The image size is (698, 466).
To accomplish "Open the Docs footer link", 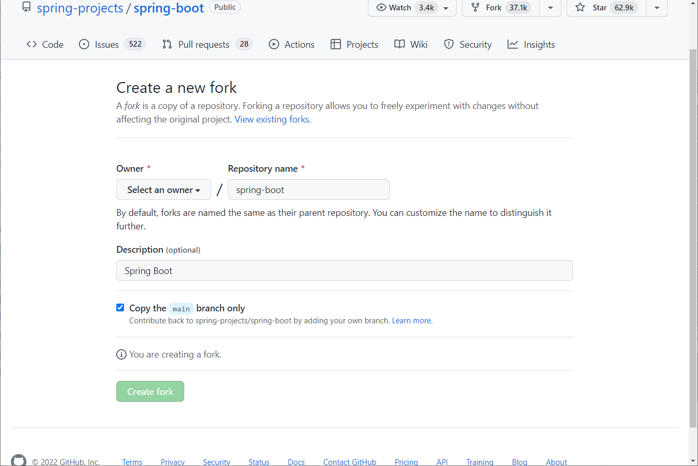I will click(x=296, y=462).
